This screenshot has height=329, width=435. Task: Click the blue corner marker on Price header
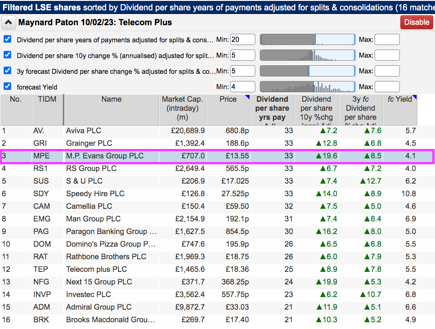tap(247, 97)
